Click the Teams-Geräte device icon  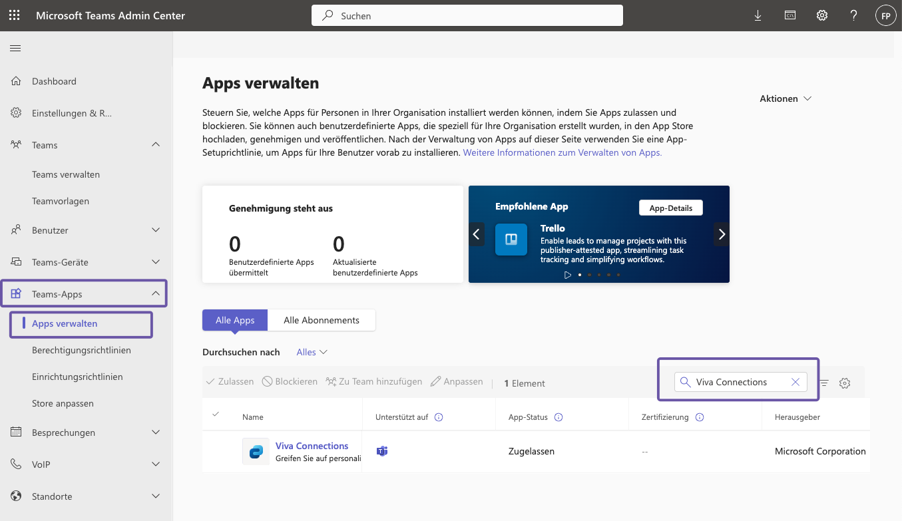pyautogui.click(x=17, y=262)
